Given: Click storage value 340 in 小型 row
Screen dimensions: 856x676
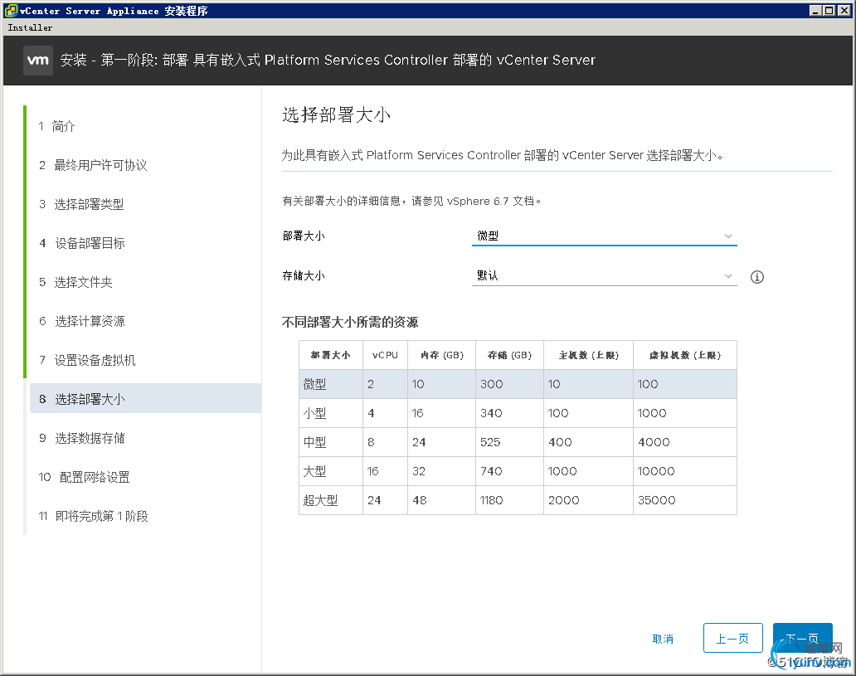Looking at the screenshot, I should (491, 413).
